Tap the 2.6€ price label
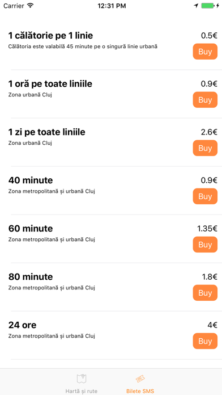222x395 pixels. tap(209, 132)
